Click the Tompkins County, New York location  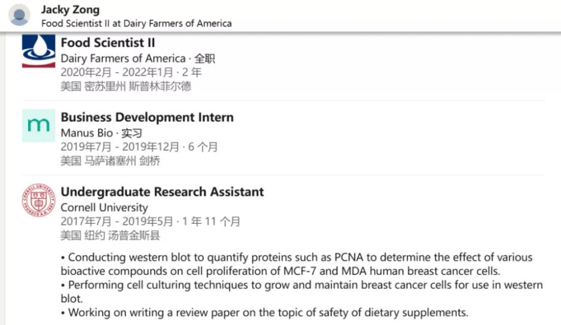coord(110,236)
